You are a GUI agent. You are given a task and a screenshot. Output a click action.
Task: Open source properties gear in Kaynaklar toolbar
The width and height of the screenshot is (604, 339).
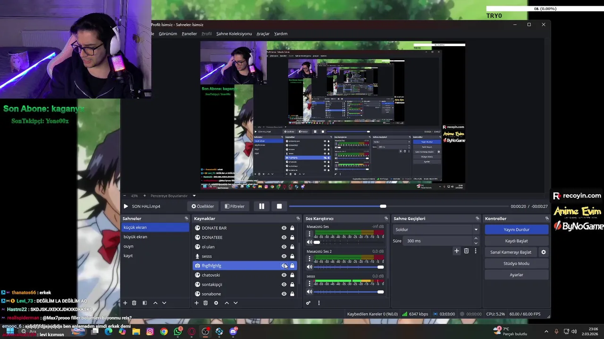216,303
